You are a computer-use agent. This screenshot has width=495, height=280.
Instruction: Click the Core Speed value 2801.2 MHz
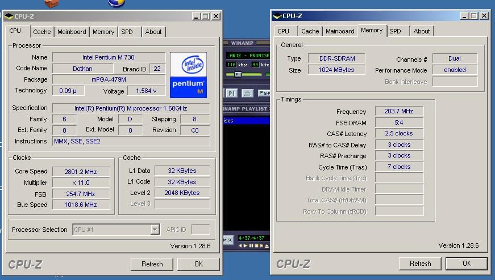click(81, 172)
